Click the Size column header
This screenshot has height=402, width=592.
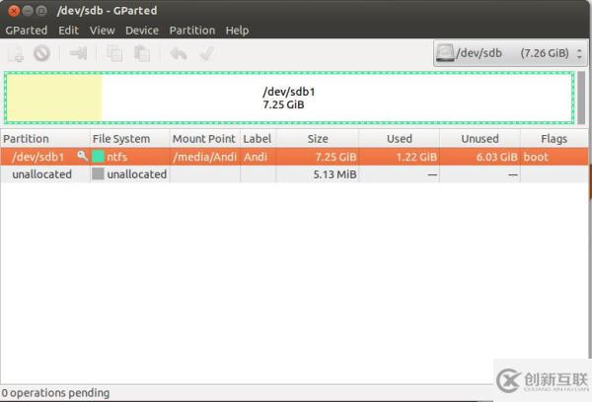point(318,139)
